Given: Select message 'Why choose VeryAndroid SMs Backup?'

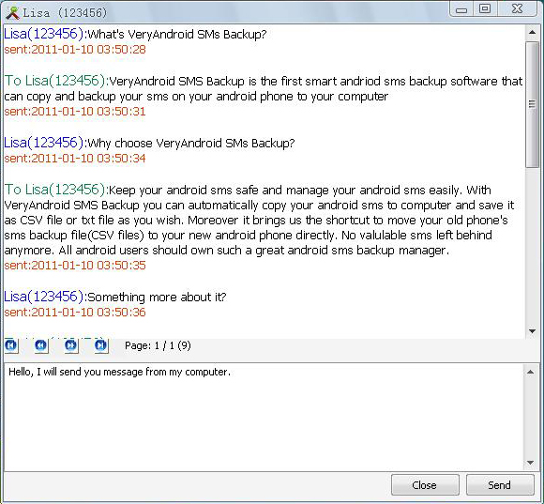Looking at the screenshot, I should coord(190,143).
